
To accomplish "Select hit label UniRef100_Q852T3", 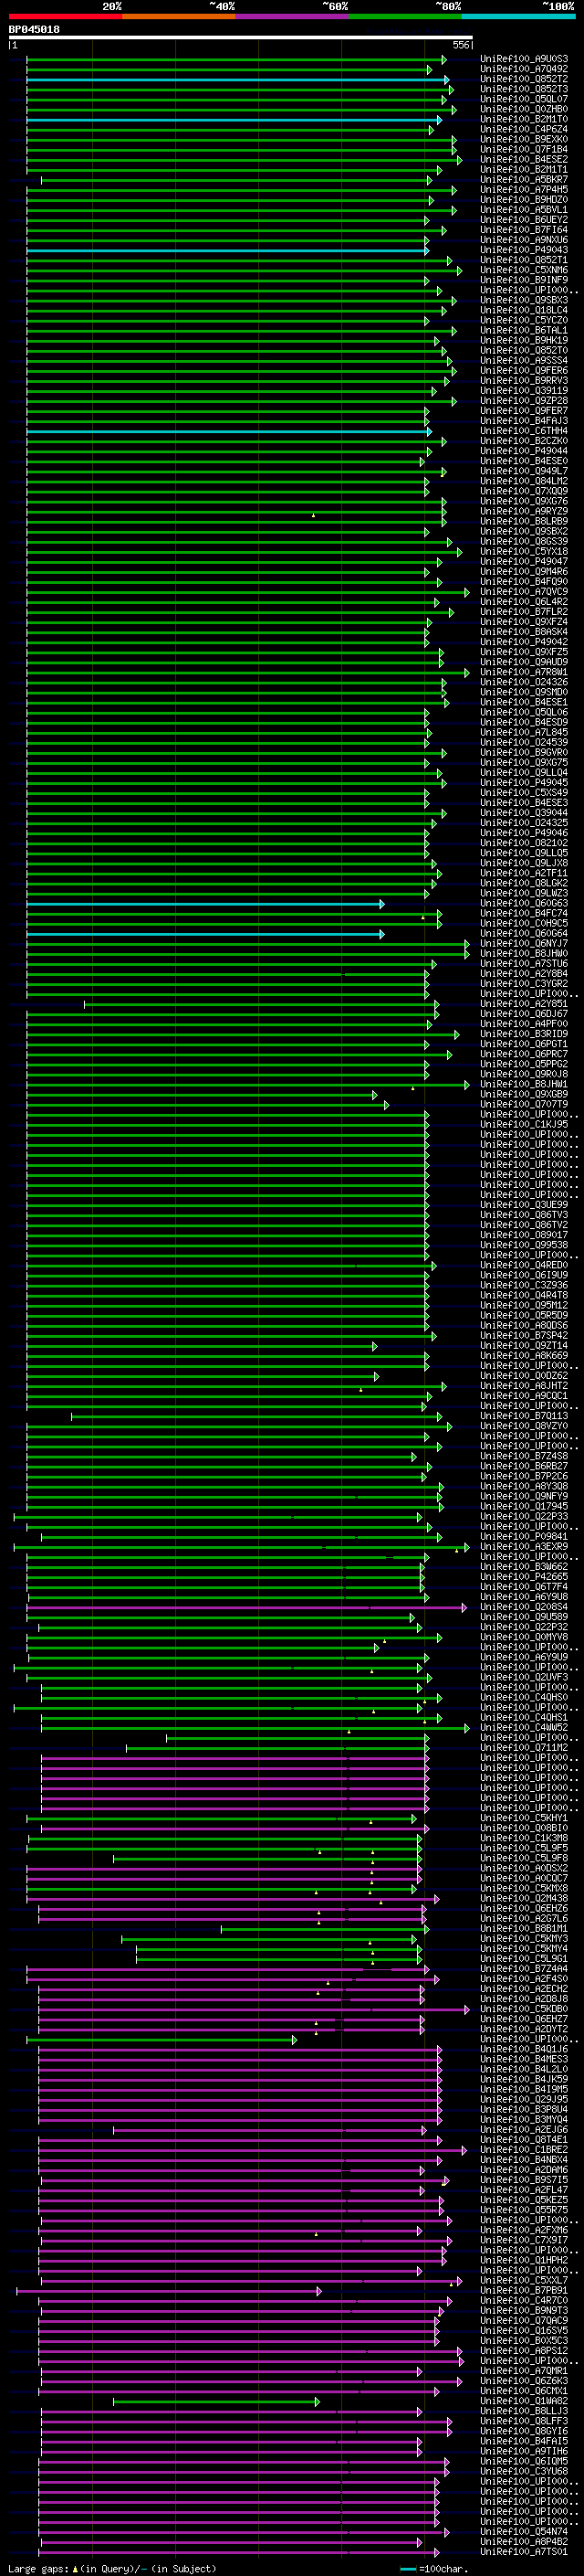I will point(524,89).
